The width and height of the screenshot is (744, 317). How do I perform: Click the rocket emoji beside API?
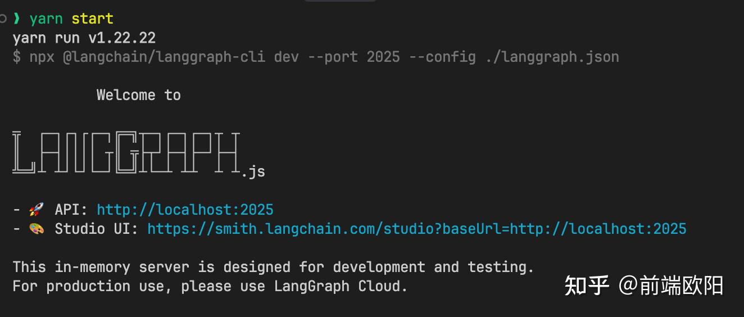36,210
